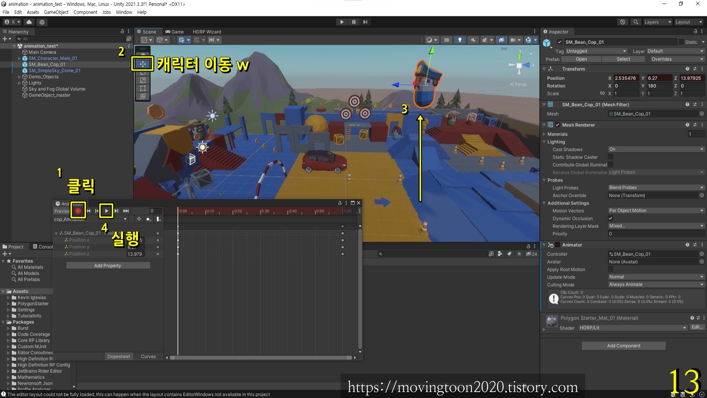Click the Position X input field

point(626,78)
